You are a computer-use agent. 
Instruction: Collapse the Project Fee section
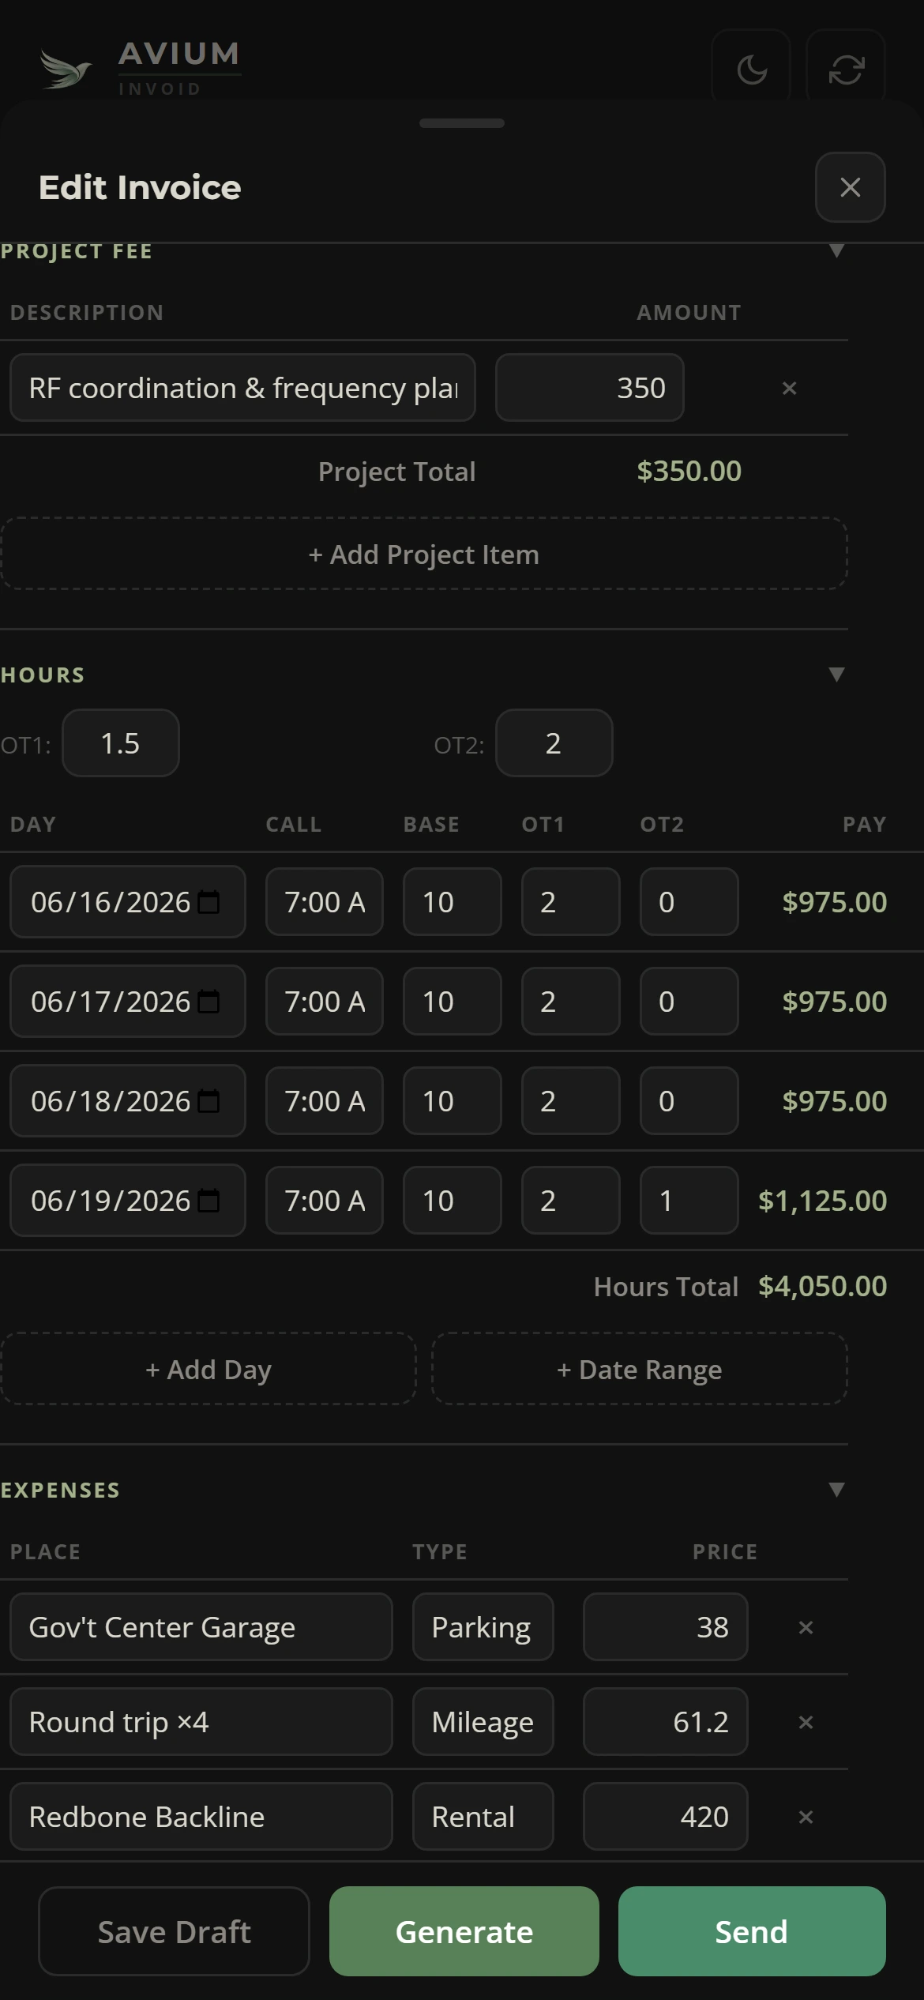(836, 251)
